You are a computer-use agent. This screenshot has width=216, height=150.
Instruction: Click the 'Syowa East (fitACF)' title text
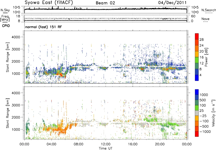[49, 3]
